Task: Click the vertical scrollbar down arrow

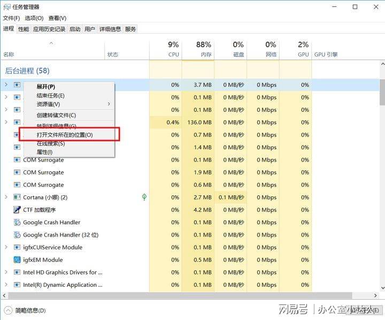Action: pos(382,288)
